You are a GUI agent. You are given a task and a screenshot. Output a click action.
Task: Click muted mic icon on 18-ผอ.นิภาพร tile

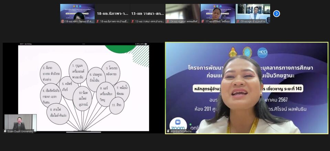[98, 21]
